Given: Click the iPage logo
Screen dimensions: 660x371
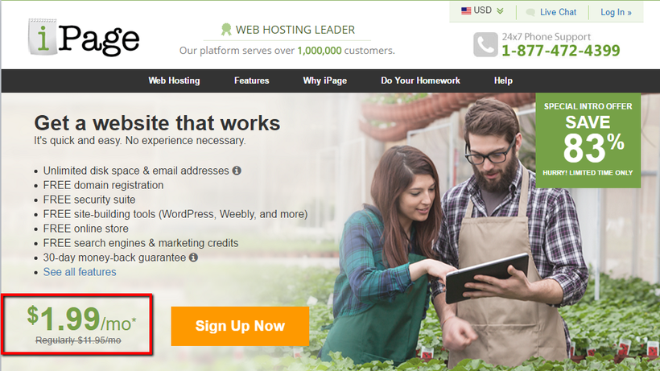Looking at the screenshot, I should (x=84, y=38).
